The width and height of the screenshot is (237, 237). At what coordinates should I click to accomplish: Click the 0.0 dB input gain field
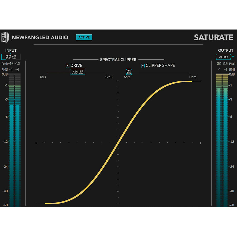coord(11,57)
